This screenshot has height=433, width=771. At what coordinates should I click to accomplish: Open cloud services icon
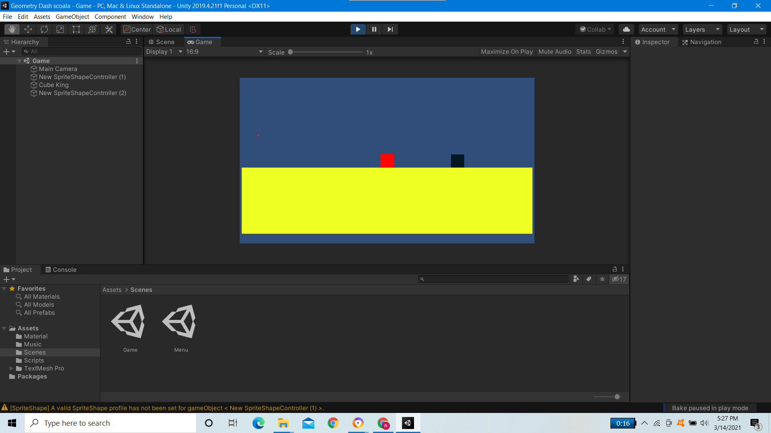(626, 29)
